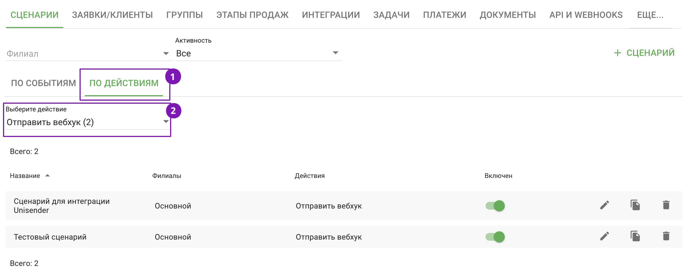Screen dimensions: 687x280
Task: Switch to the Платежи tab
Action: point(445,15)
